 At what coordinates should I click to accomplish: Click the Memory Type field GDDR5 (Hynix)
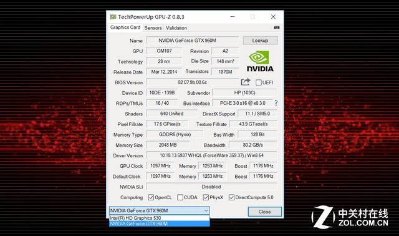pyautogui.click(x=175, y=134)
